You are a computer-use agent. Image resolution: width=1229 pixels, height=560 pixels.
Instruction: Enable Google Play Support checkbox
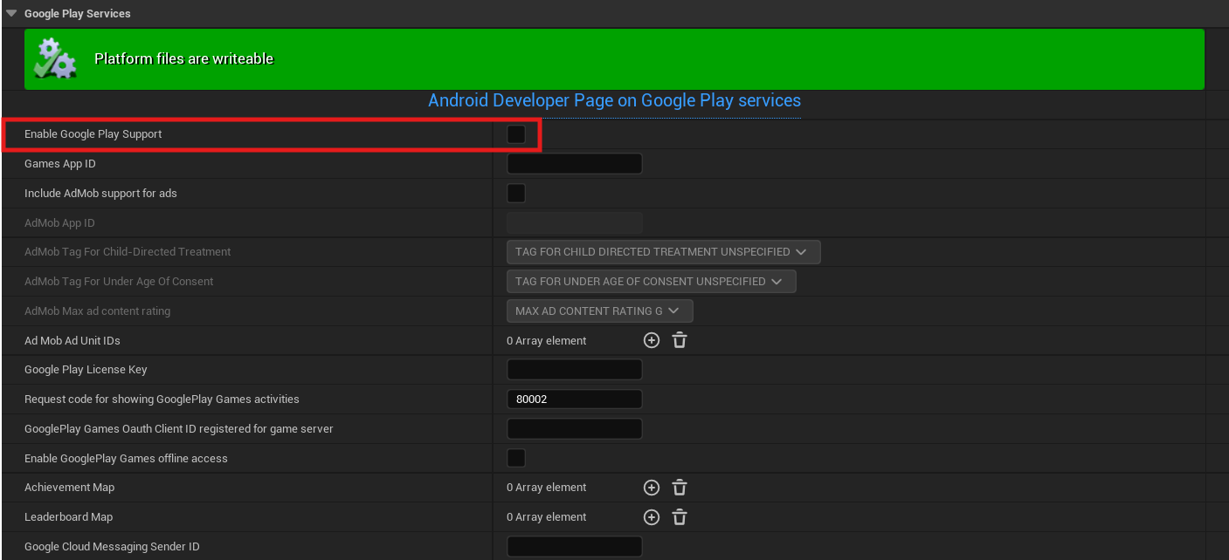(516, 134)
